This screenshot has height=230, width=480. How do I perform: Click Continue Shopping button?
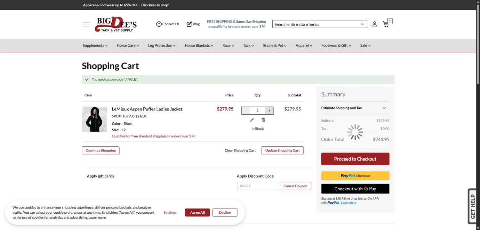(x=100, y=151)
